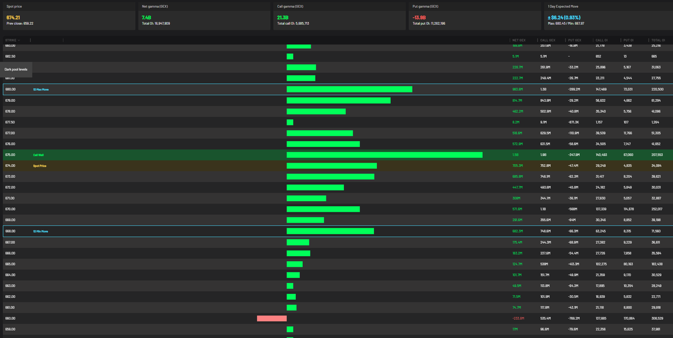The width and height of the screenshot is (673, 338).
Task: Sort by the PUT GEX column header
Action: click(x=574, y=40)
